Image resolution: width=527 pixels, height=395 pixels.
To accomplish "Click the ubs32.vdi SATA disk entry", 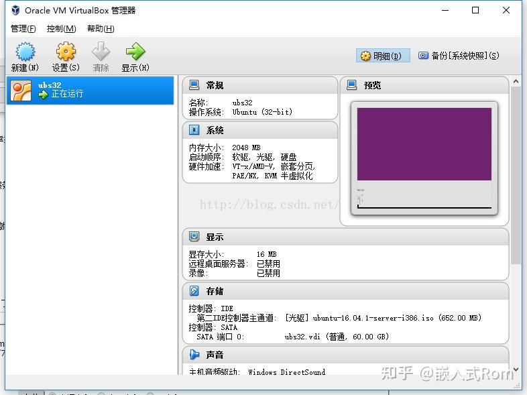I will coord(337,337).
